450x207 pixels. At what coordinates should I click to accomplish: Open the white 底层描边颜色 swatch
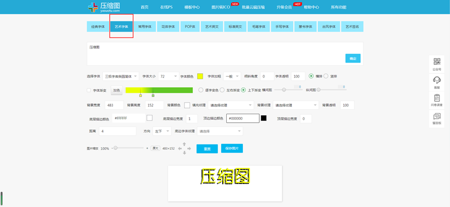pyautogui.click(x=149, y=118)
